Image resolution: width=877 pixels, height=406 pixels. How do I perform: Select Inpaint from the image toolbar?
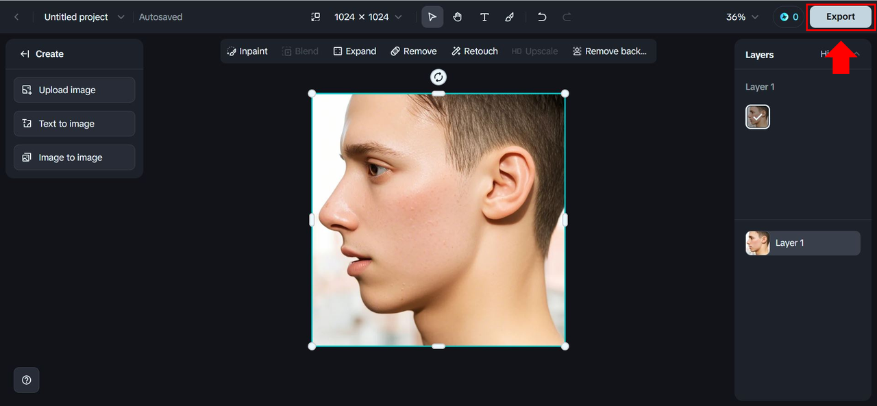[x=247, y=51]
